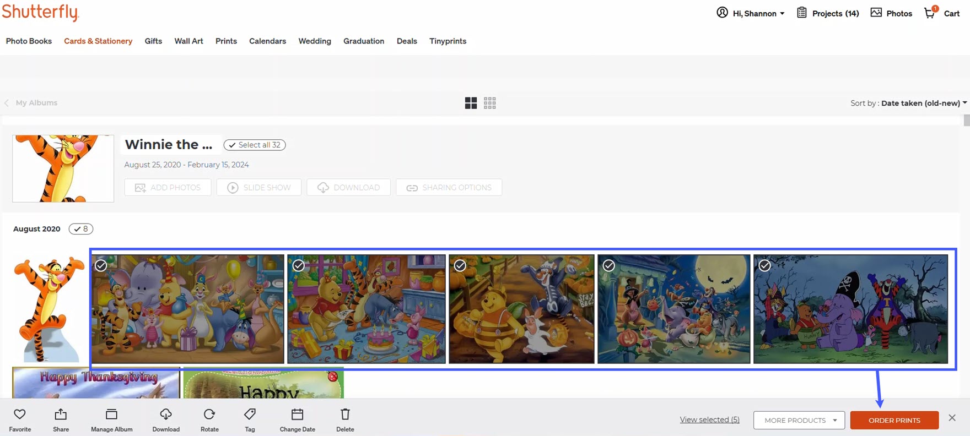Favorite the selected photos
970x436 pixels.
pyautogui.click(x=20, y=420)
